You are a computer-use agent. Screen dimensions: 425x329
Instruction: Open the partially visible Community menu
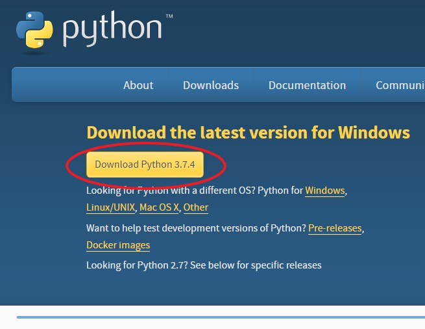[400, 85]
